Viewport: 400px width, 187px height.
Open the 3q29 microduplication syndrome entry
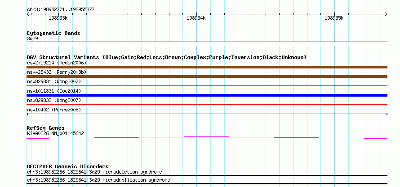98,180
